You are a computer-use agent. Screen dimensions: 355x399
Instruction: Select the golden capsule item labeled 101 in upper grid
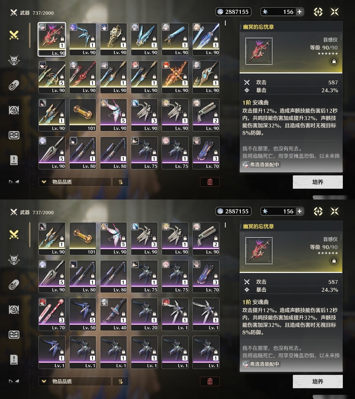click(x=83, y=115)
